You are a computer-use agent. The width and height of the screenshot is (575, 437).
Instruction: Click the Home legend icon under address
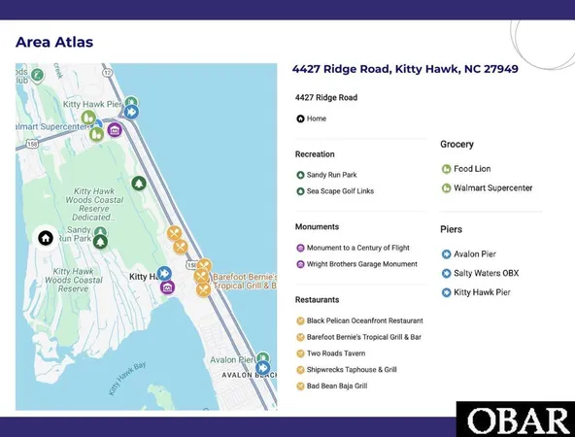tap(300, 118)
